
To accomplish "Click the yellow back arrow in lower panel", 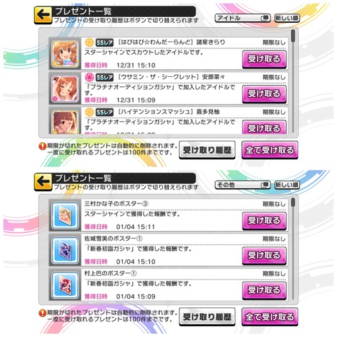I will pos(43,182).
